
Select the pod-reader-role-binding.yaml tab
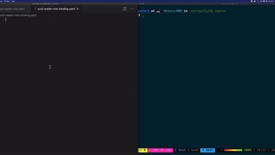pyautogui.click(x=56, y=9)
